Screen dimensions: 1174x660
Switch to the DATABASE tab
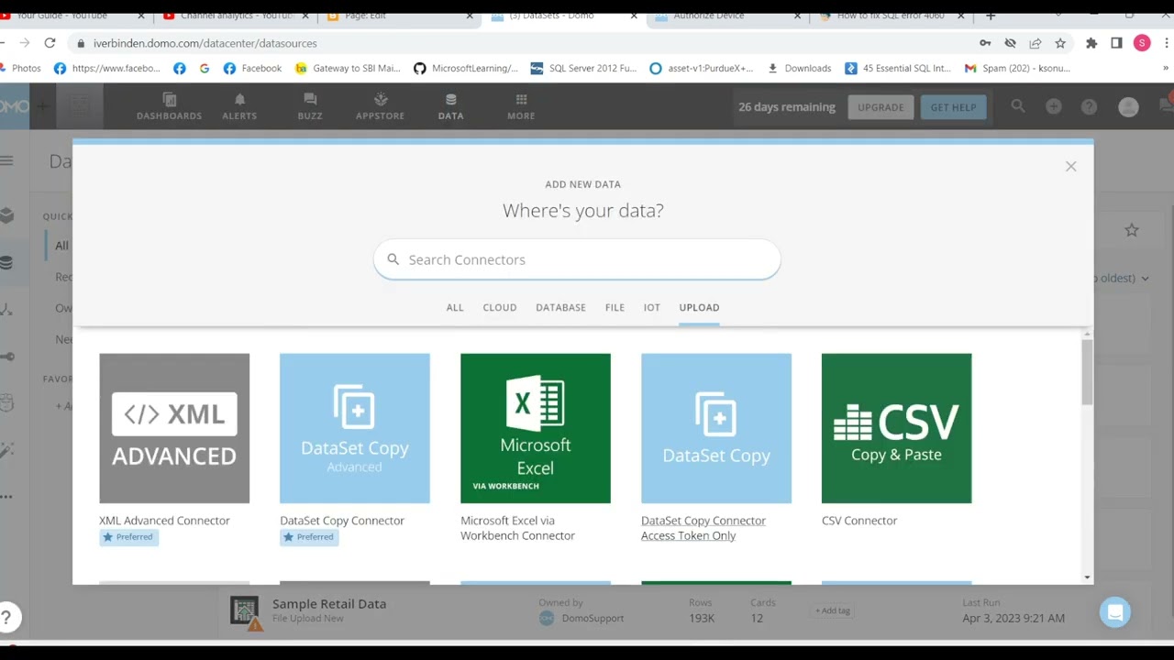(560, 307)
